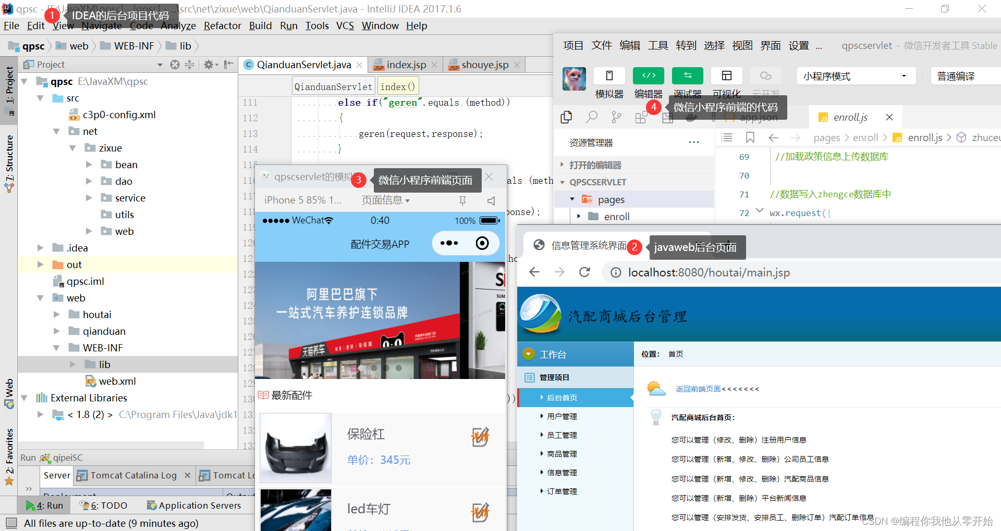The height and width of the screenshot is (531, 1001).
Task: Click the browser forward arrow
Action: (x=559, y=272)
